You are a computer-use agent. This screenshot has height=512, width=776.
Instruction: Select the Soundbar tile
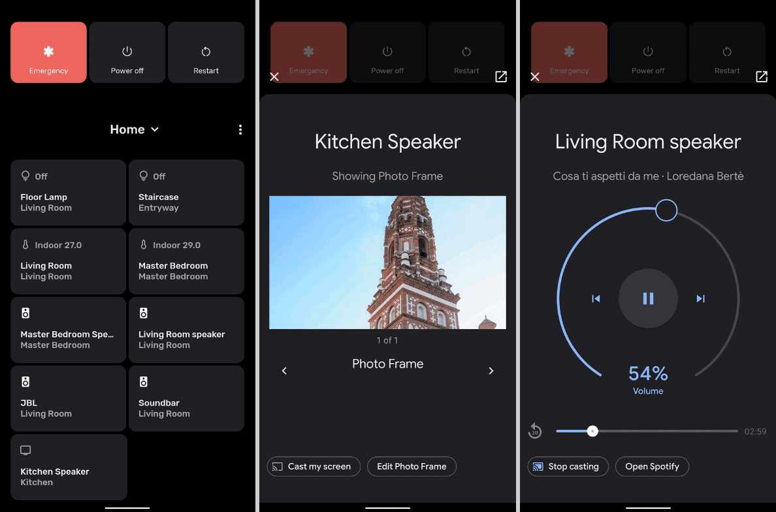[187, 399]
